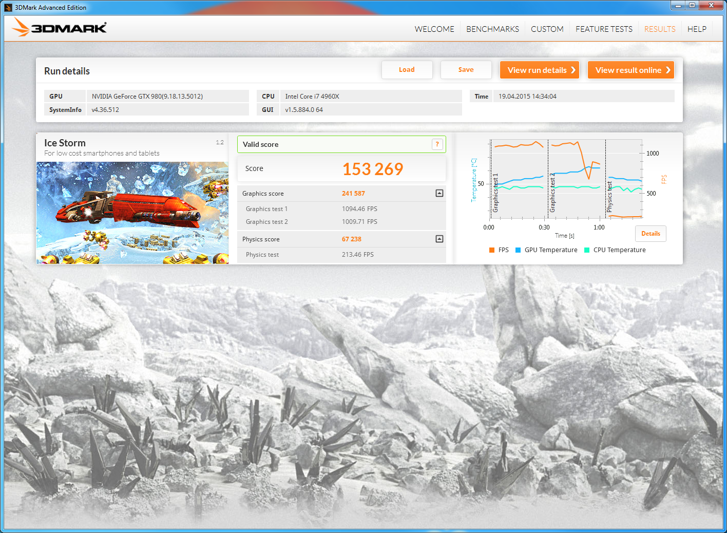The width and height of the screenshot is (727, 533).
Task: Click the blue GPU Temperature legend swatch
Action: tap(518, 250)
